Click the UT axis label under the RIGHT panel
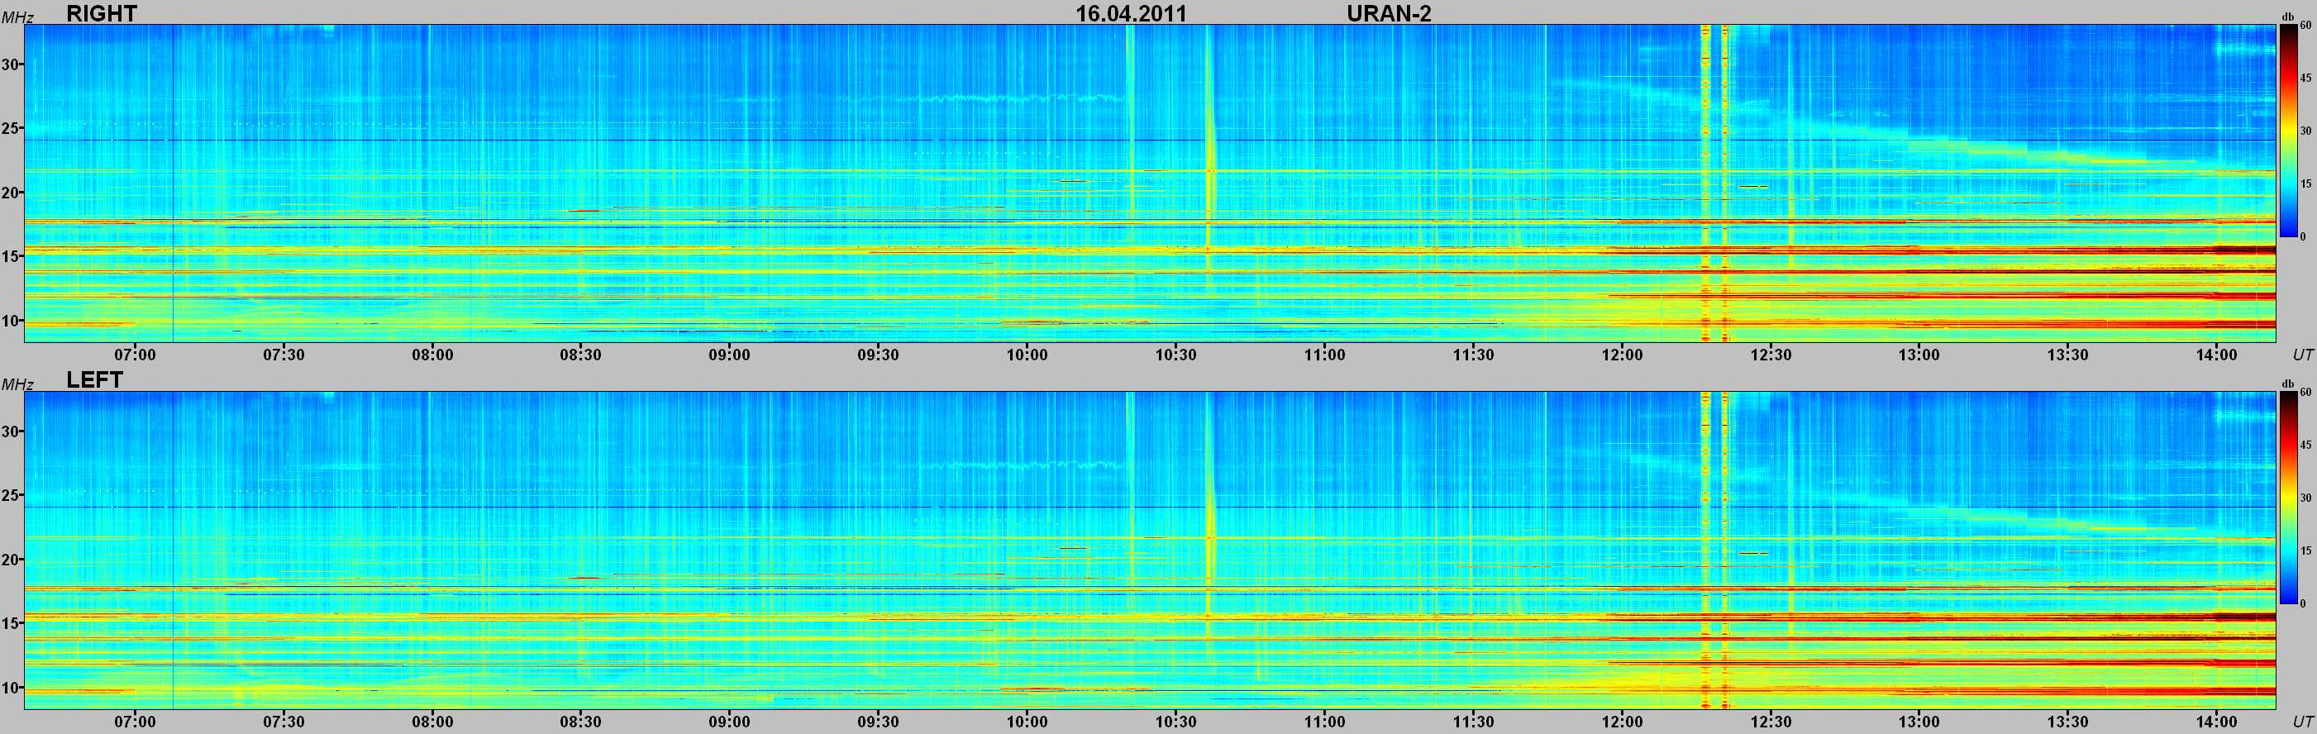The width and height of the screenshot is (2317, 734). point(2302,355)
